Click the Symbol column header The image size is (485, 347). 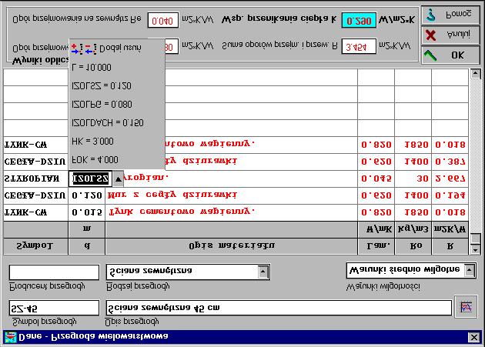(x=35, y=246)
